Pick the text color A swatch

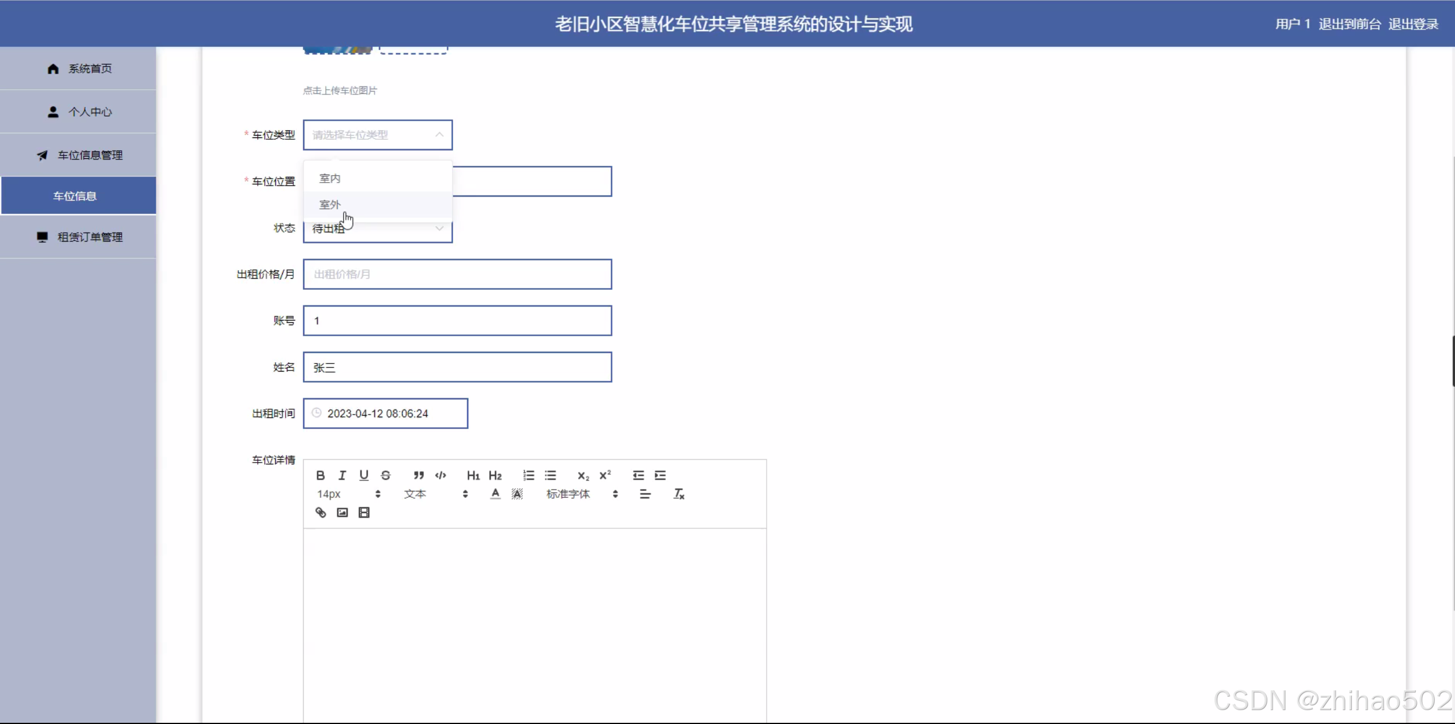(495, 494)
